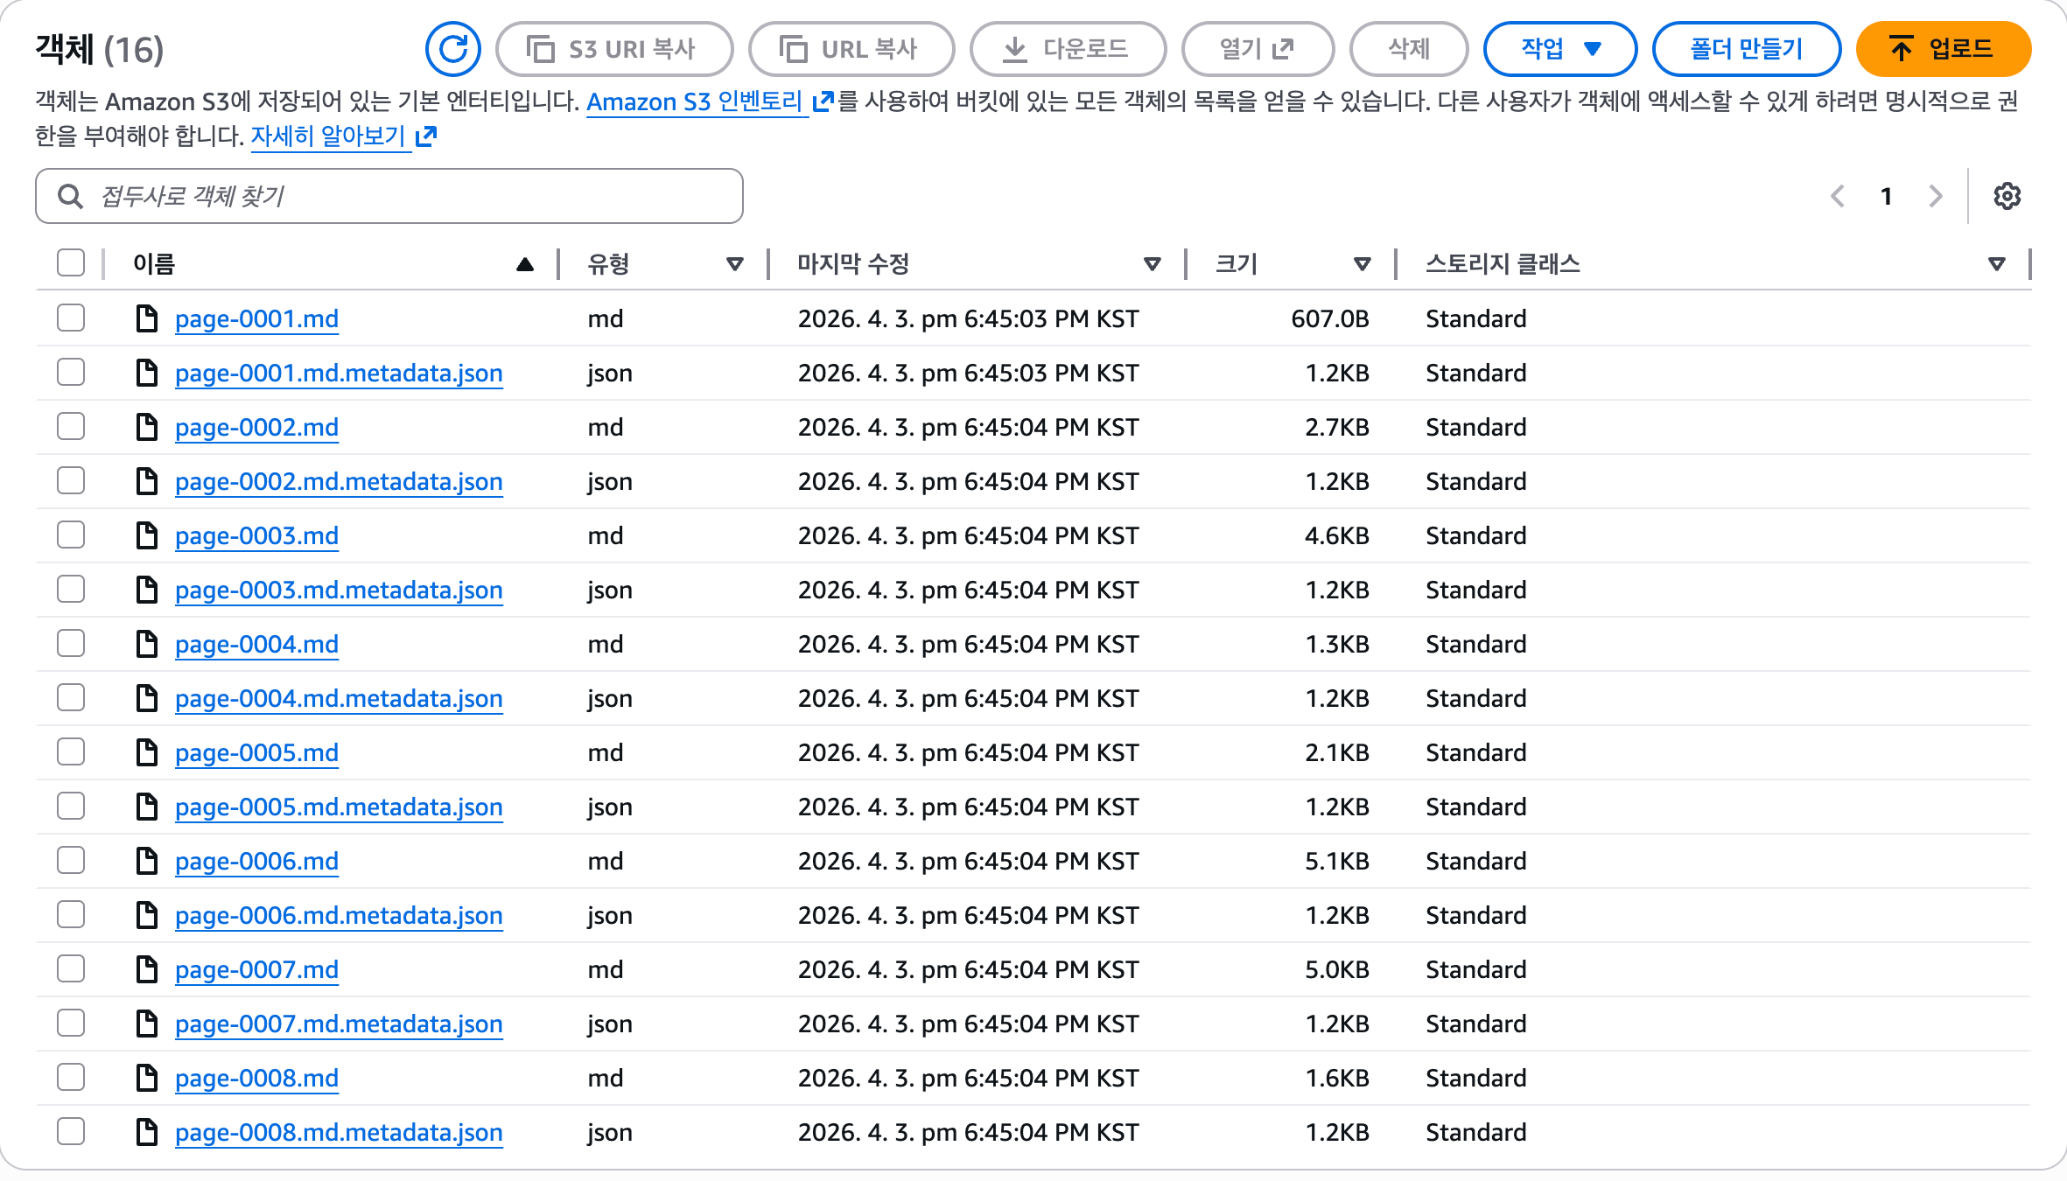Open the 작업 actions dropdown
Screen dimensions: 2067x1181
(1559, 49)
